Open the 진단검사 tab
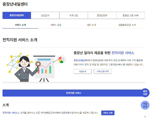Image resolution: width=150 pixels, height=118 pixels. point(45,15)
